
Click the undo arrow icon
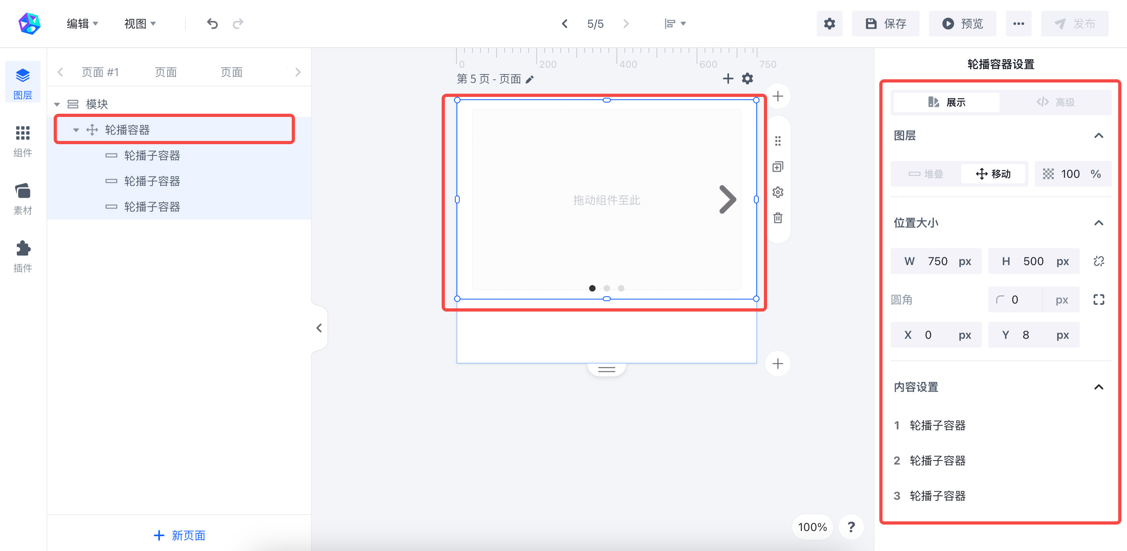[x=212, y=24]
